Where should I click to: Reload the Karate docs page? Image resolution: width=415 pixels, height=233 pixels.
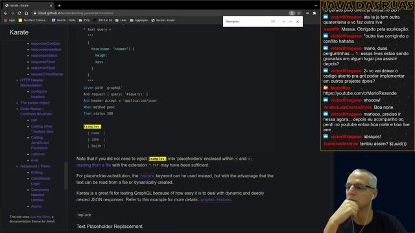[19, 13]
